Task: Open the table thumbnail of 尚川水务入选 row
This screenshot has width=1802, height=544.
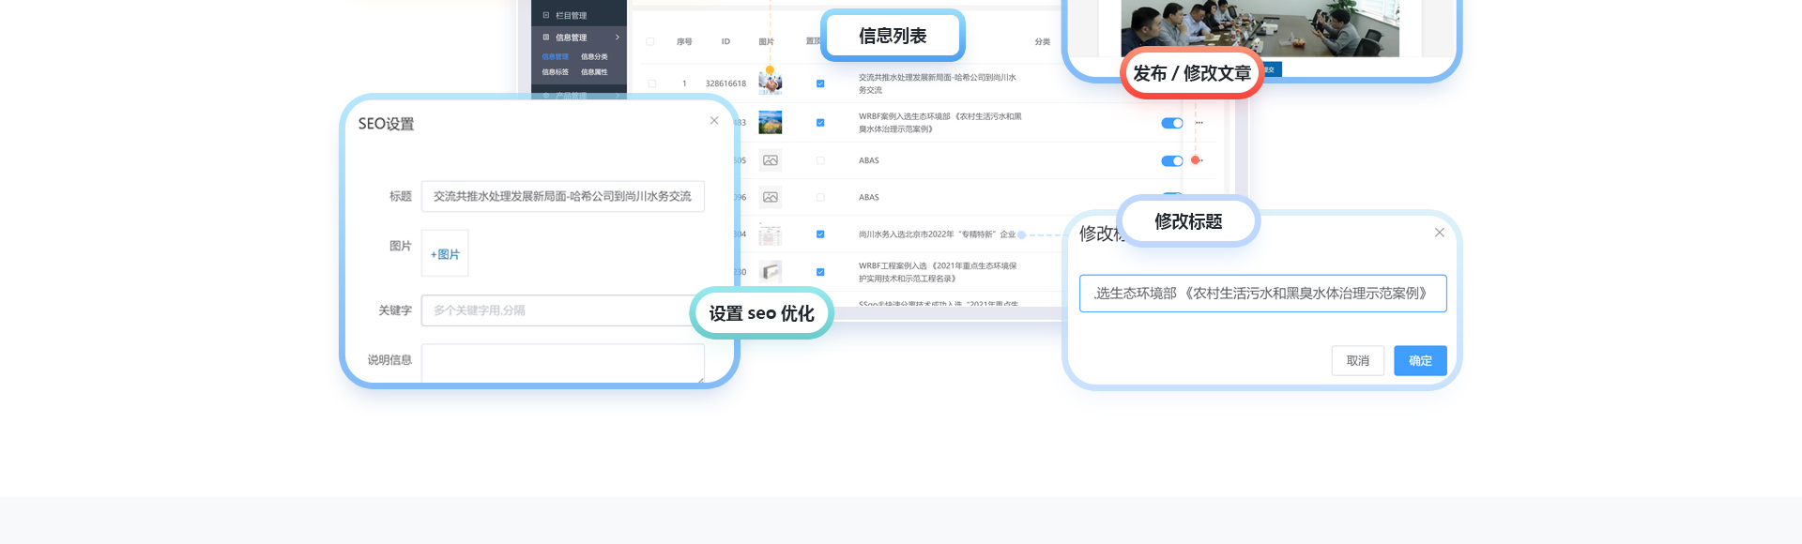Action: pyautogui.click(x=771, y=234)
